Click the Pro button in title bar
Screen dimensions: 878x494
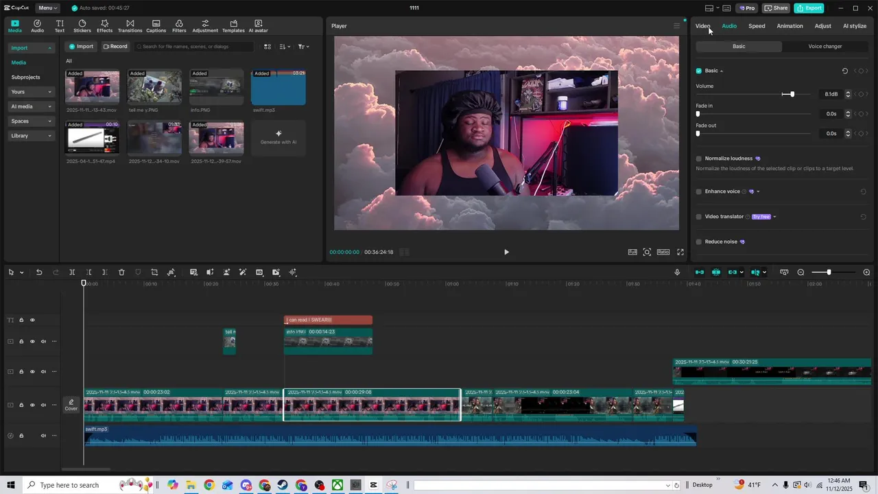point(746,8)
